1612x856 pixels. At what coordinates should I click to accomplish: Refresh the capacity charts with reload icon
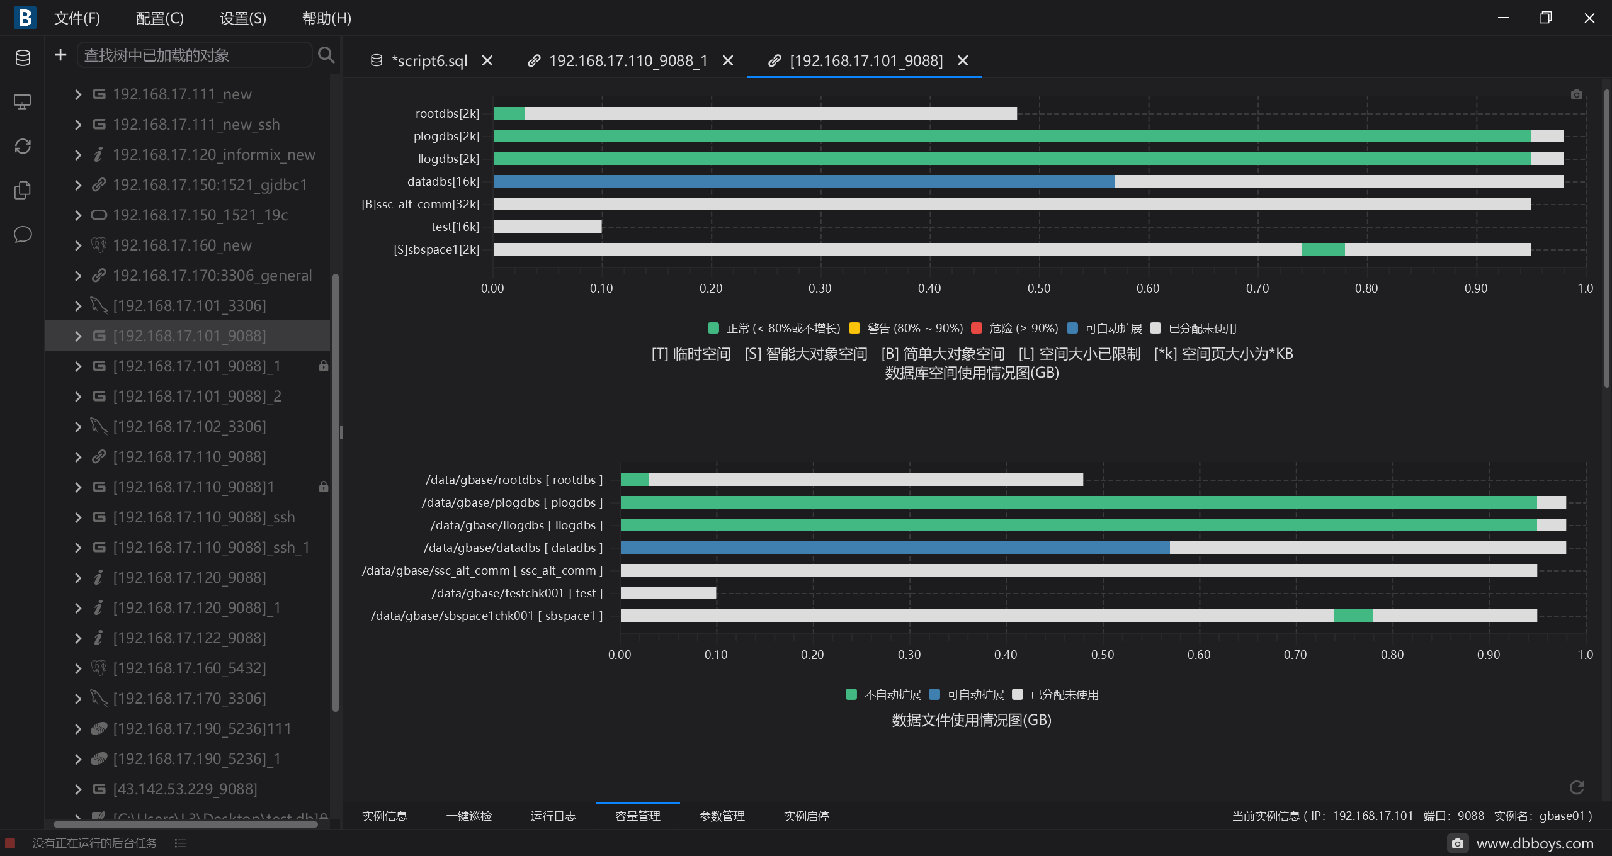(1577, 787)
